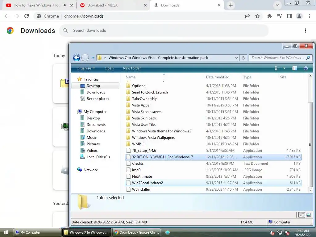
Task: Refresh the Explorer folder view
Action: 243,58
